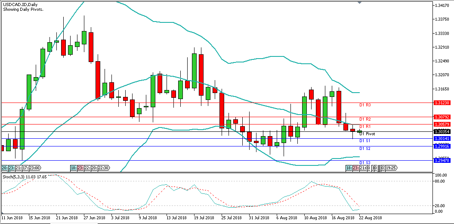Click the 22 Aug 2018 date label
This screenshot has height=224, width=454.
click(370, 218)
